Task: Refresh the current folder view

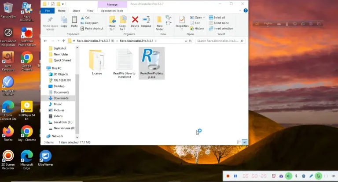Action: point(190,41)
